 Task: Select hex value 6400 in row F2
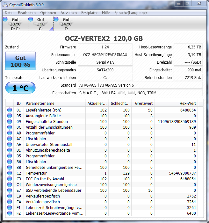191,213
